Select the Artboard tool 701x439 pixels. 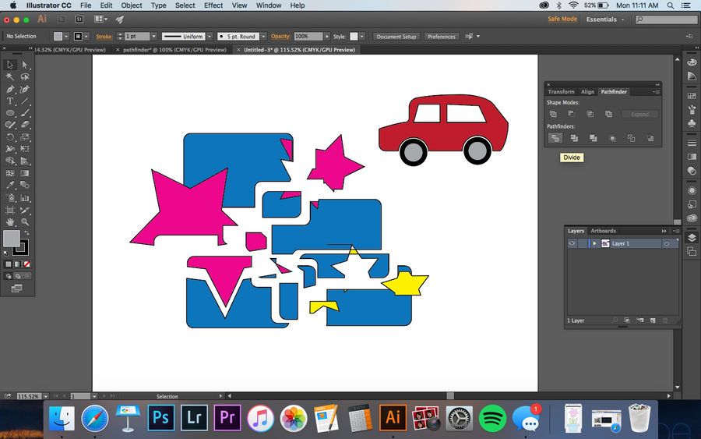10,210
